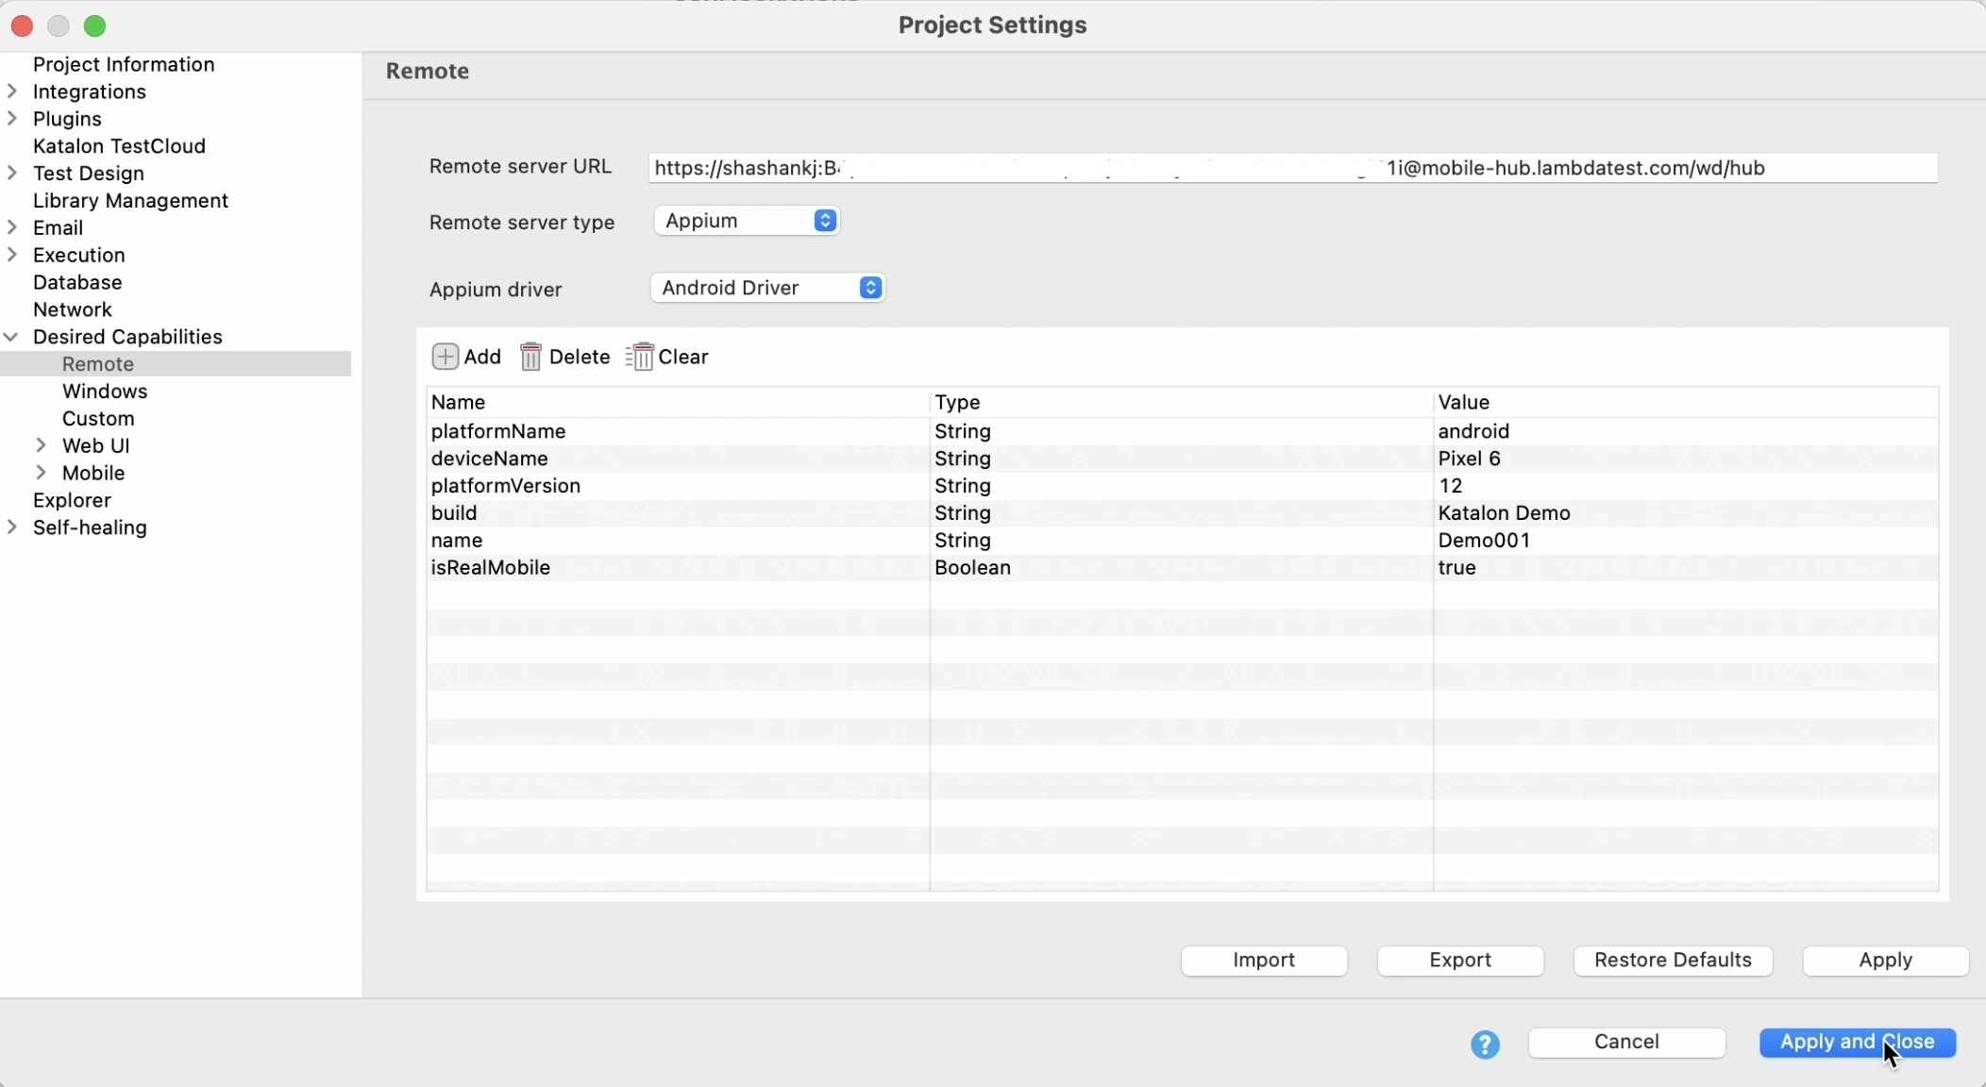
Task: Expand the Integrations tree node
Action: click(12, 92)
